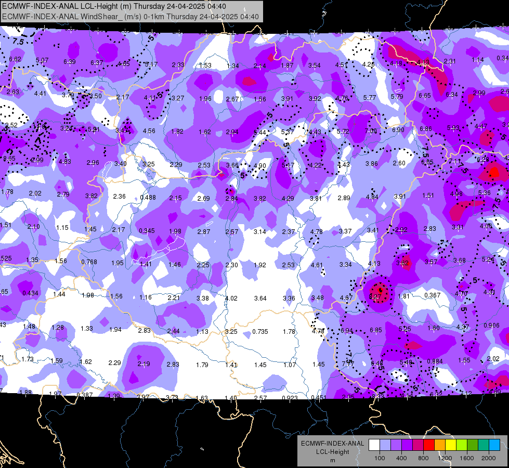Click the wind shear value 0.735

click(x=260, y=332)
